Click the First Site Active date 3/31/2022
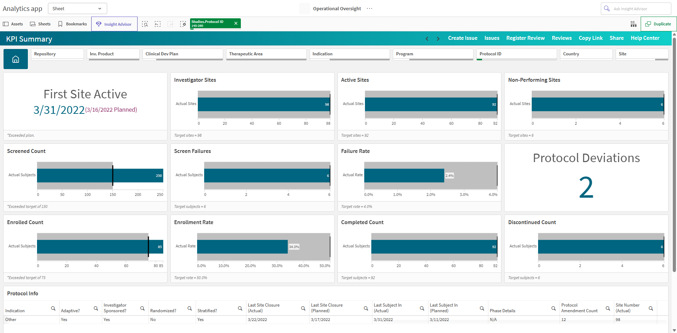677x333 pixels. pyautogui.click(x=59, y=110)
